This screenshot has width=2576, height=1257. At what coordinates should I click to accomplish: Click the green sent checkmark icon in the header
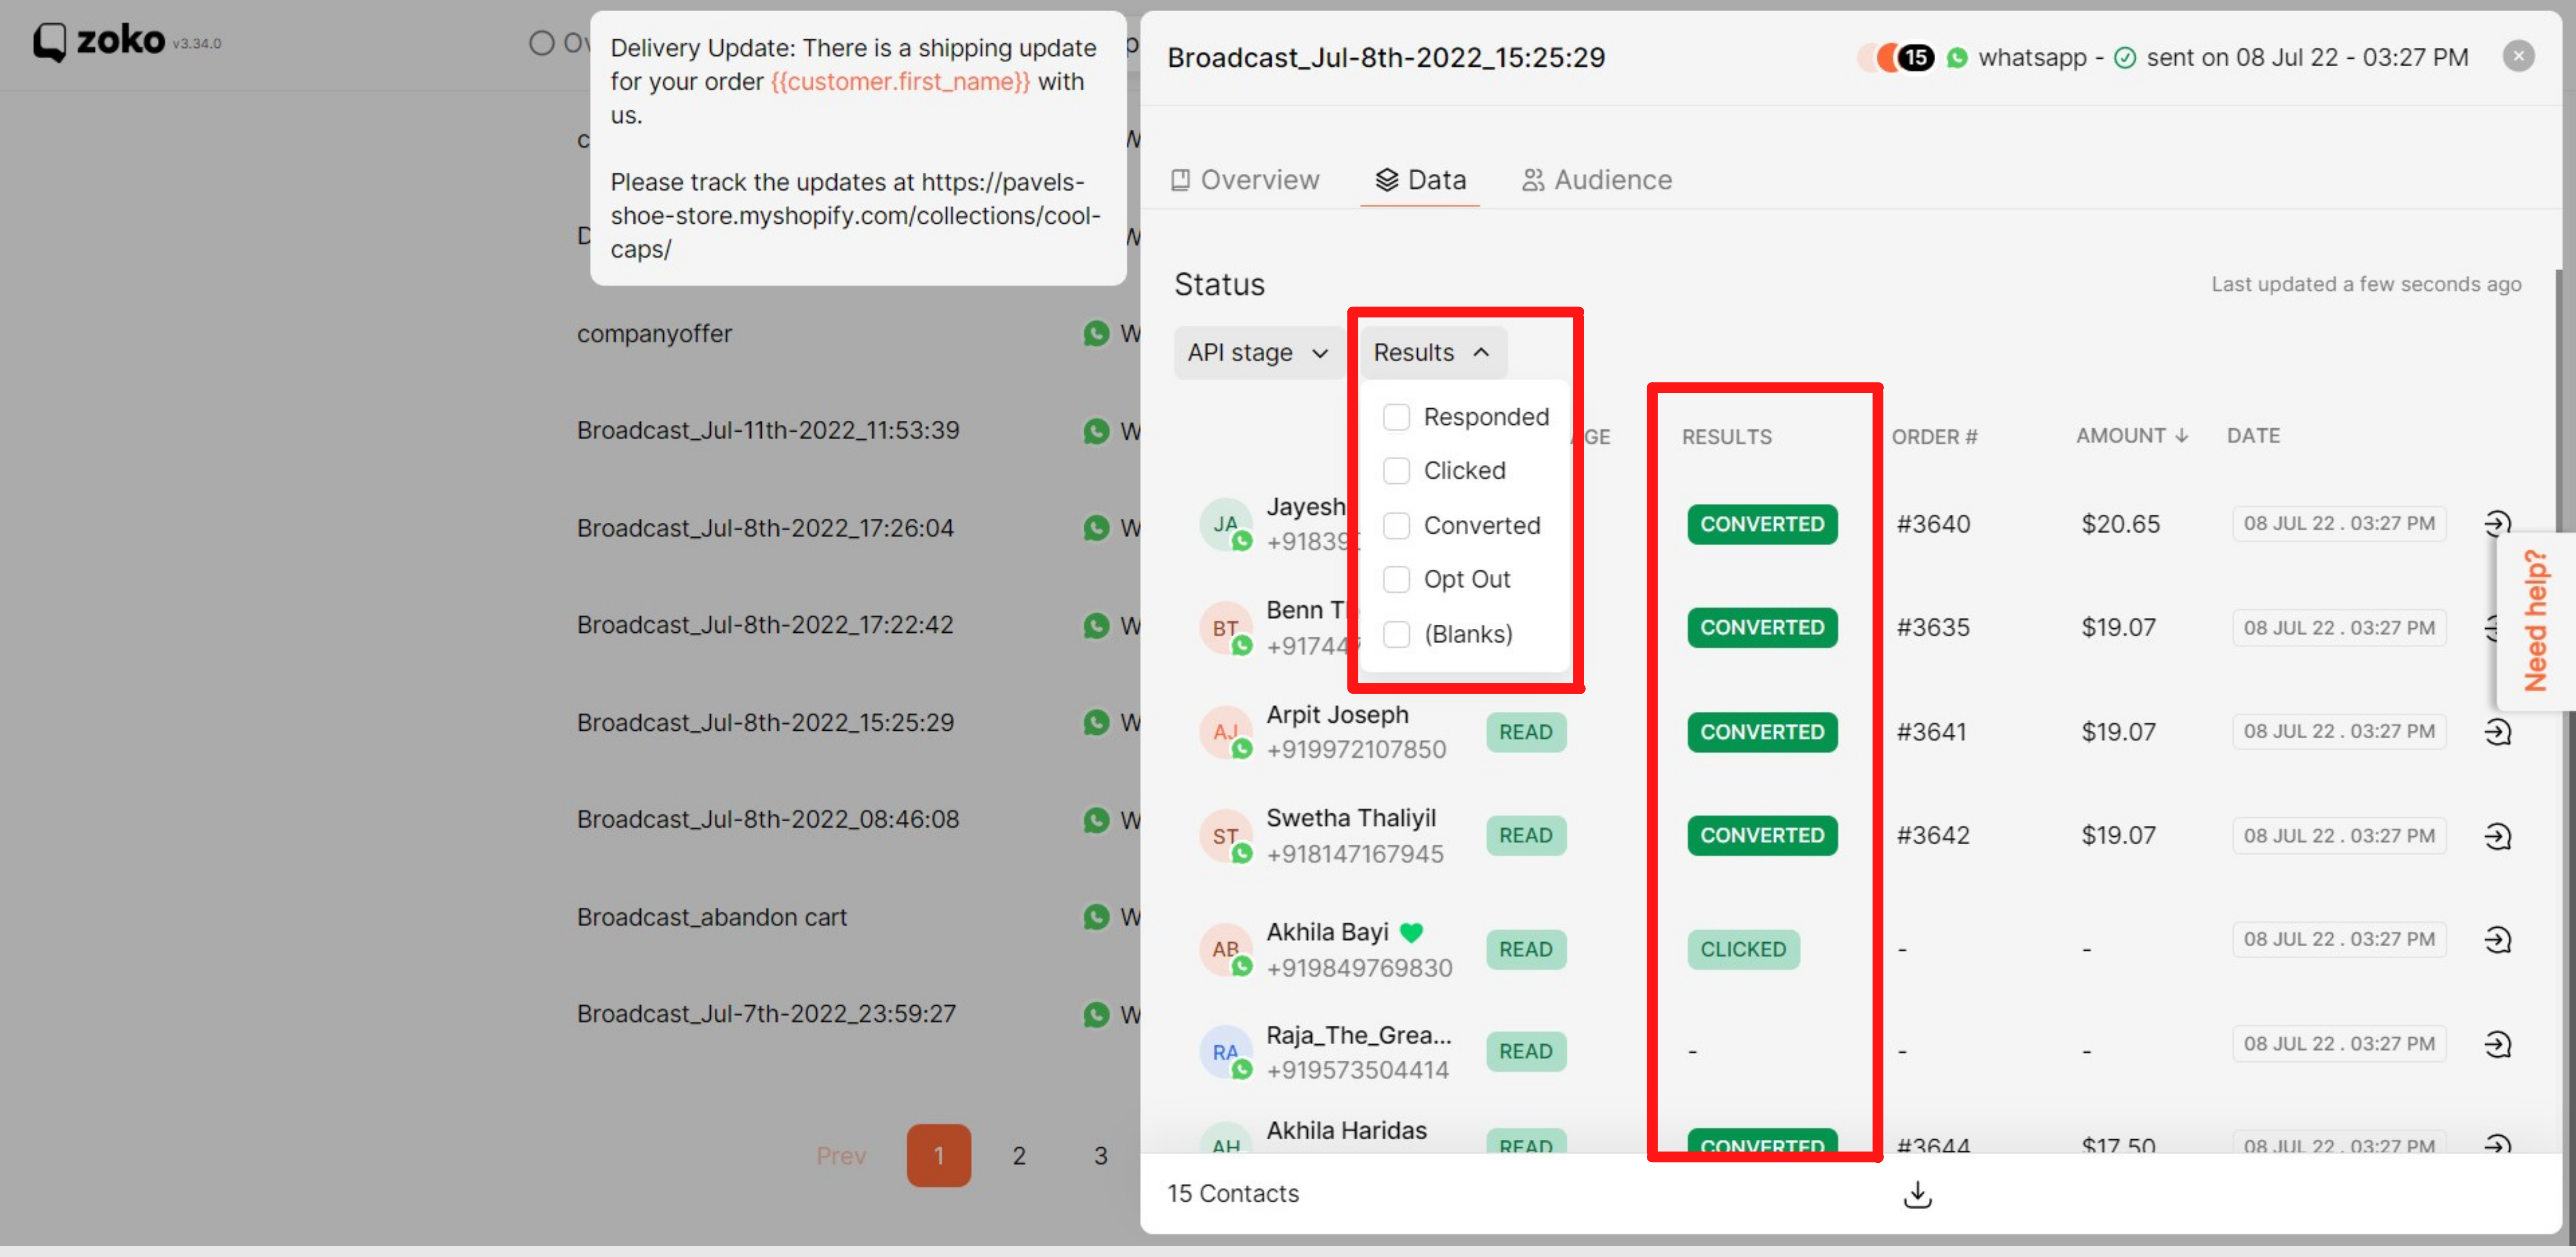click(2124, 57)
